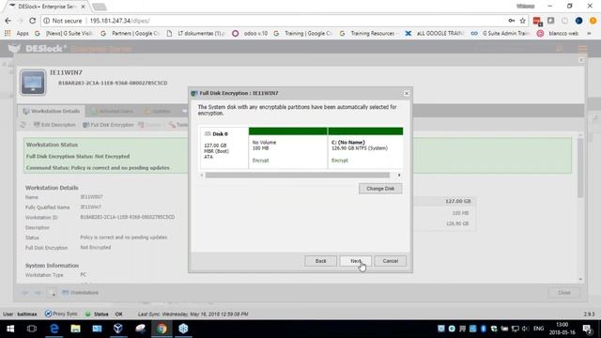
Task: Switch to Chrome in taskbar
Action: click(162, 329)
